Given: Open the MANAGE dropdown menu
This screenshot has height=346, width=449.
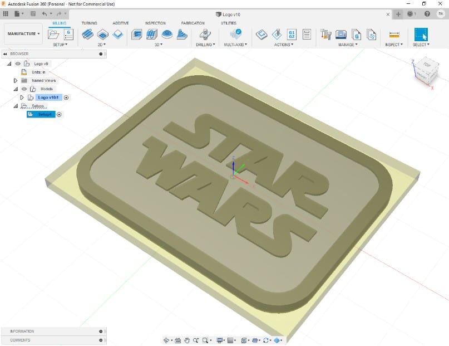Looking at the screenshot, I should pos(348,45).
